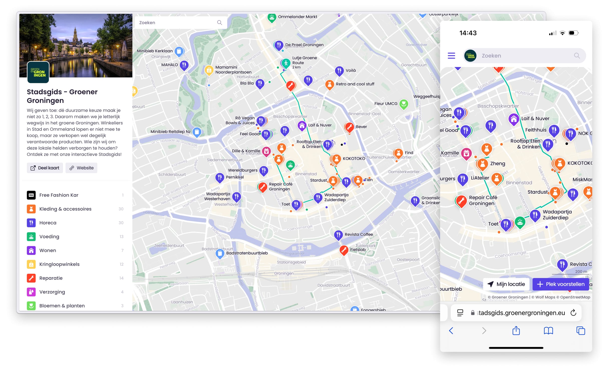Select the Laif & Nuver home marker on the desktop map

[302, 126]
